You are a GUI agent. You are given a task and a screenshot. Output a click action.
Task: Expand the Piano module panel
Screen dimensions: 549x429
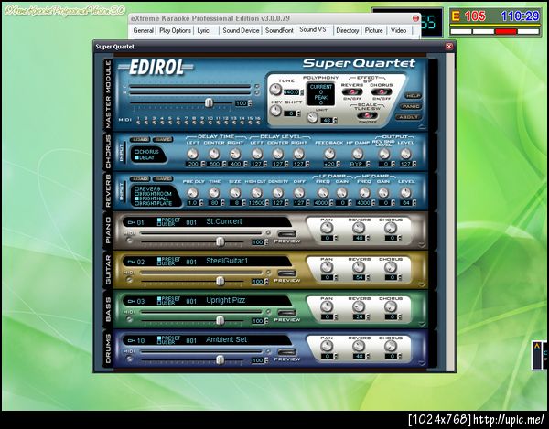[x=422, y=245]
